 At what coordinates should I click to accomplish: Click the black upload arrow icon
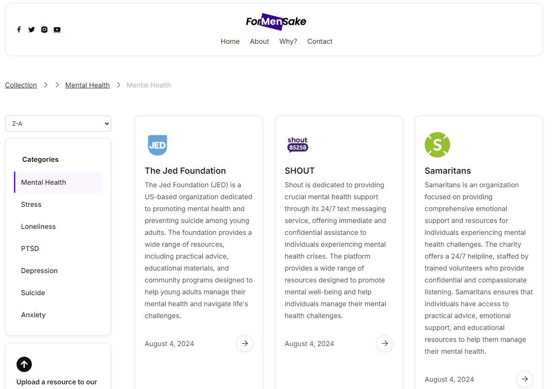click(24, 364)
